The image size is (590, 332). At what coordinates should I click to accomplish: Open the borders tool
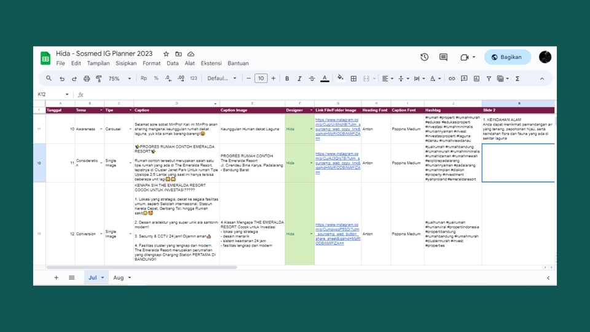click(x=354, y=79)
